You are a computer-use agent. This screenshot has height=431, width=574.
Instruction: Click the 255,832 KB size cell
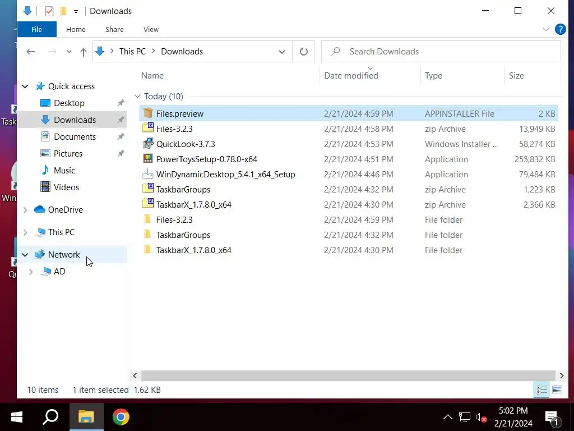click(x=534, y=159)
